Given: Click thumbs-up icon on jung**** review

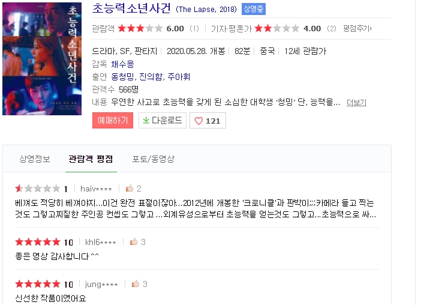Looking at the screenshot, I should 136,284.
